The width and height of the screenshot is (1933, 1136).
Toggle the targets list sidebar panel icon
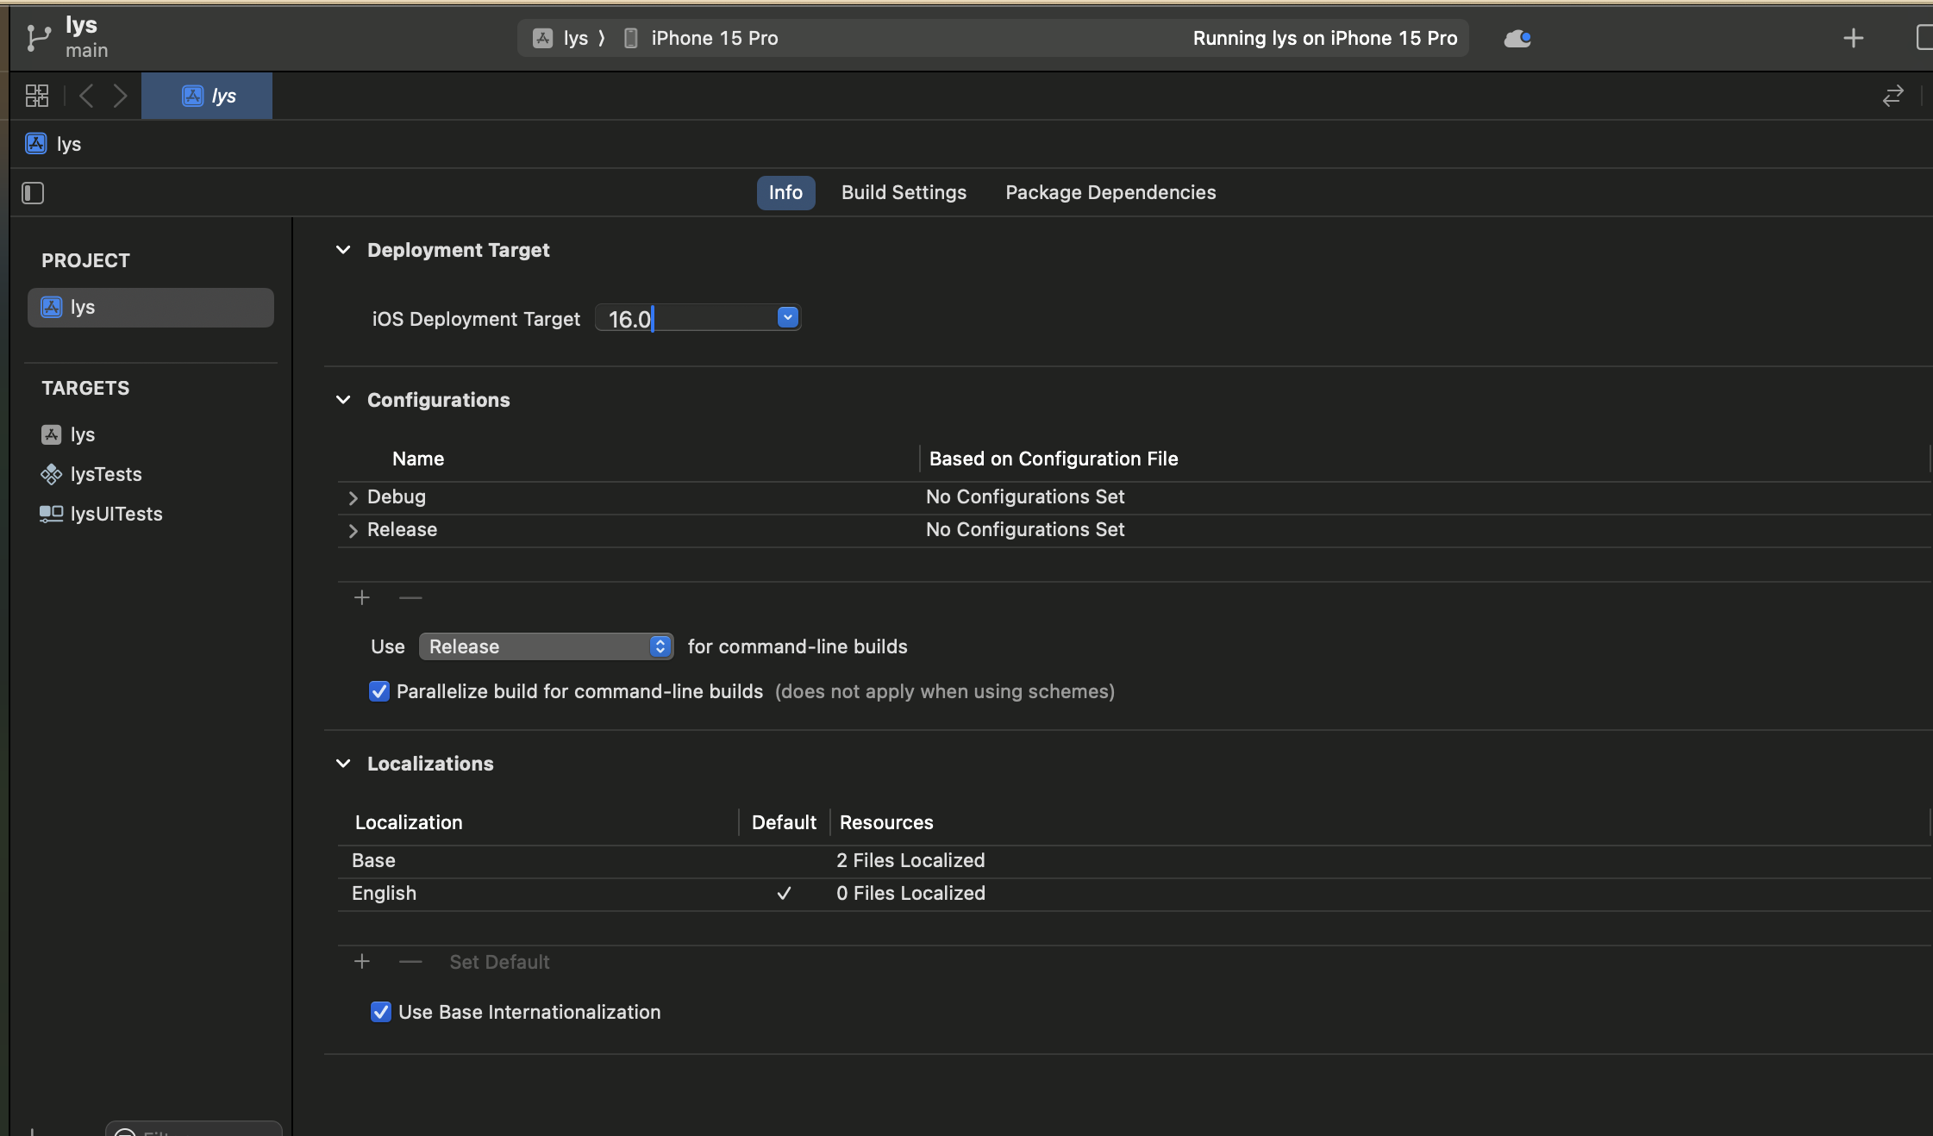pos(33,193)
